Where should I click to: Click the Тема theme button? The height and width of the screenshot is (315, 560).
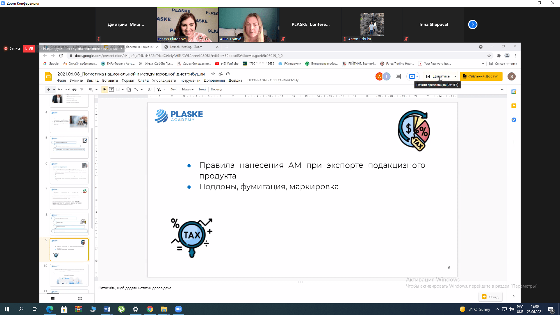[202, 90]
